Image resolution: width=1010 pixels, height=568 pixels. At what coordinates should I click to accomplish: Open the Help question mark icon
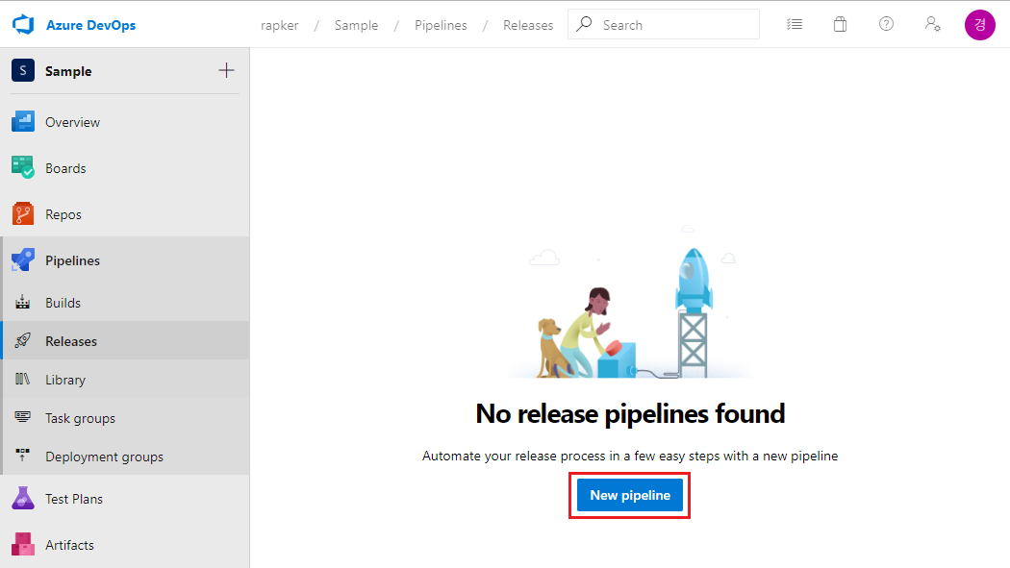pyautogui.click(x=886, y=24)
